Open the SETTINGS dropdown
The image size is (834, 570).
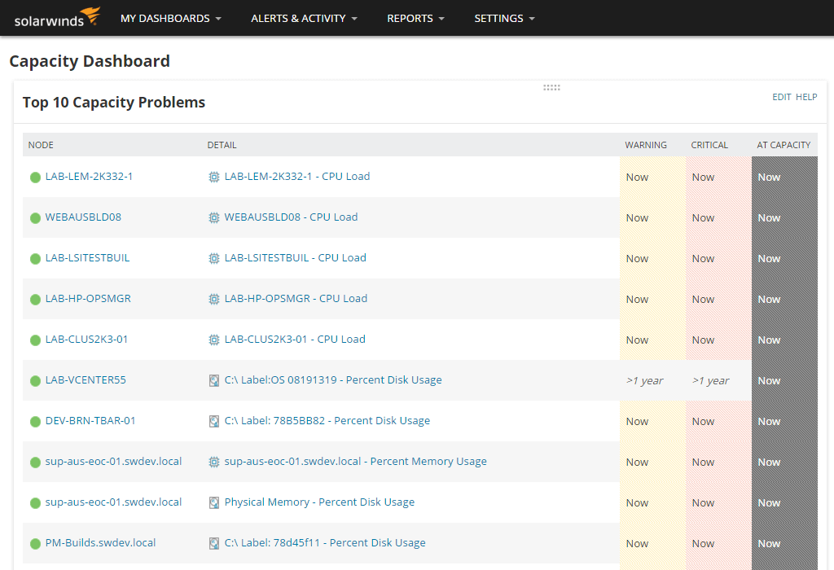point(504,18)
